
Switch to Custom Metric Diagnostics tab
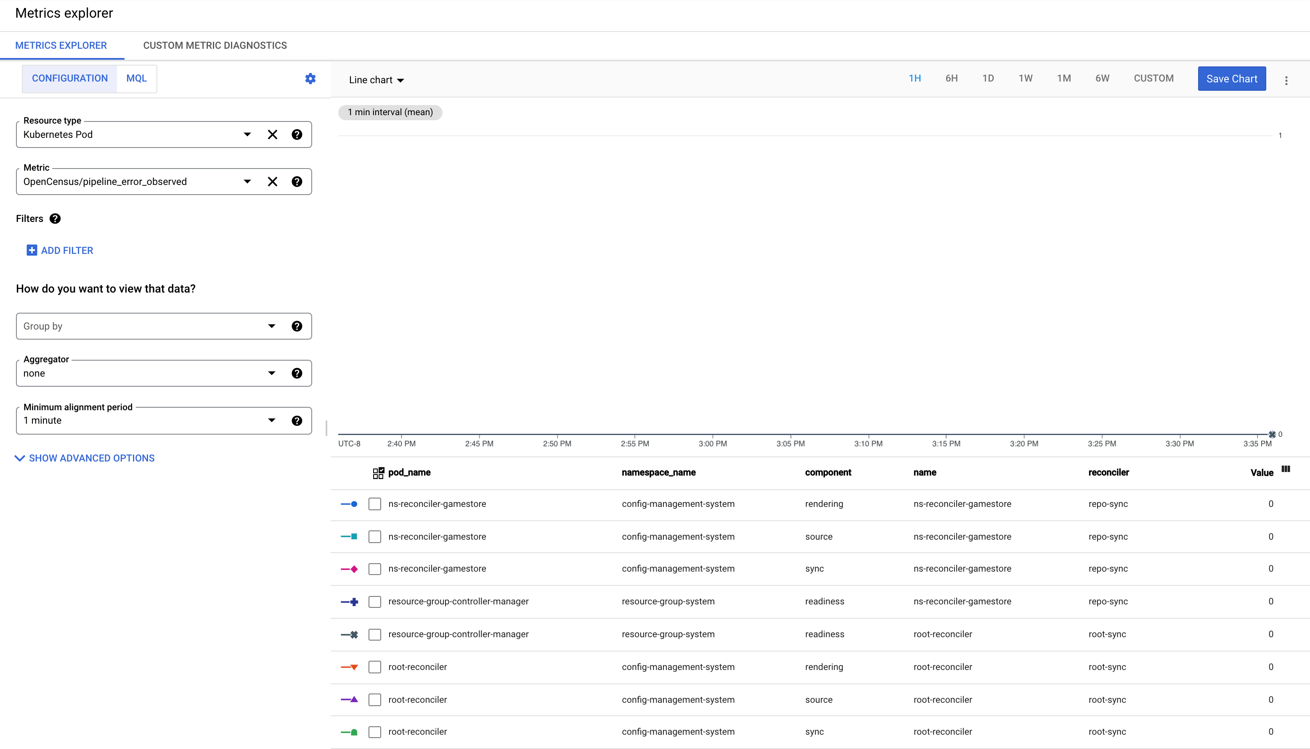[x=215, y=45]
